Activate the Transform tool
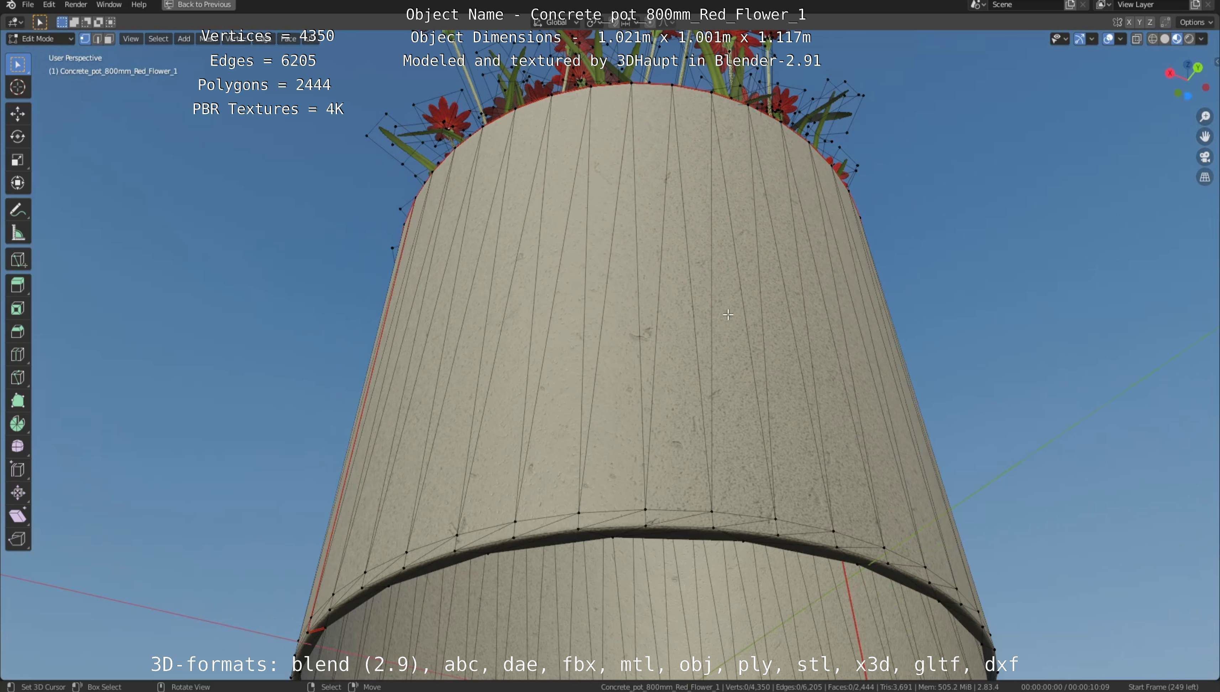The image size is (1220, 692). pos(18,183)
